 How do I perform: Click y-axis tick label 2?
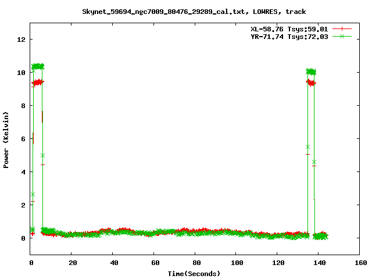pos(23,205)
